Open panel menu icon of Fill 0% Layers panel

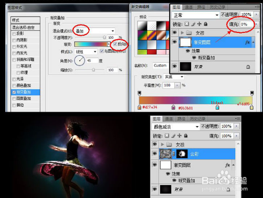[x=257, y=7]
